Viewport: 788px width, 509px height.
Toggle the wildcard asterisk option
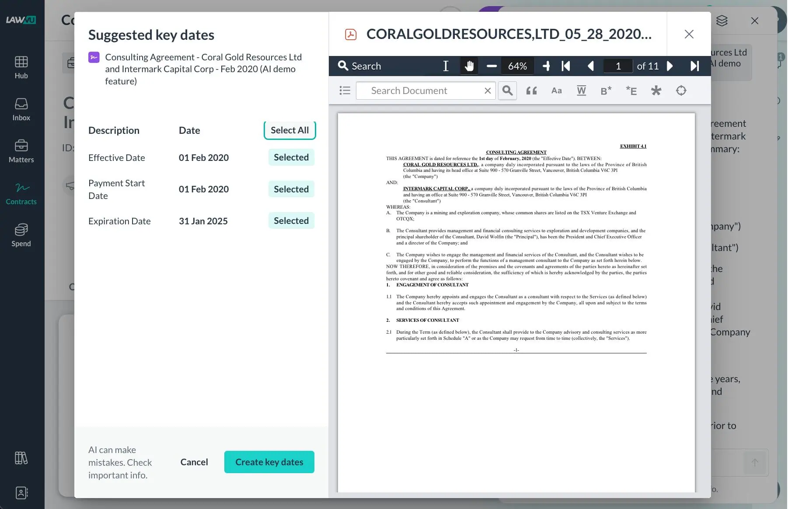[656, 91]
